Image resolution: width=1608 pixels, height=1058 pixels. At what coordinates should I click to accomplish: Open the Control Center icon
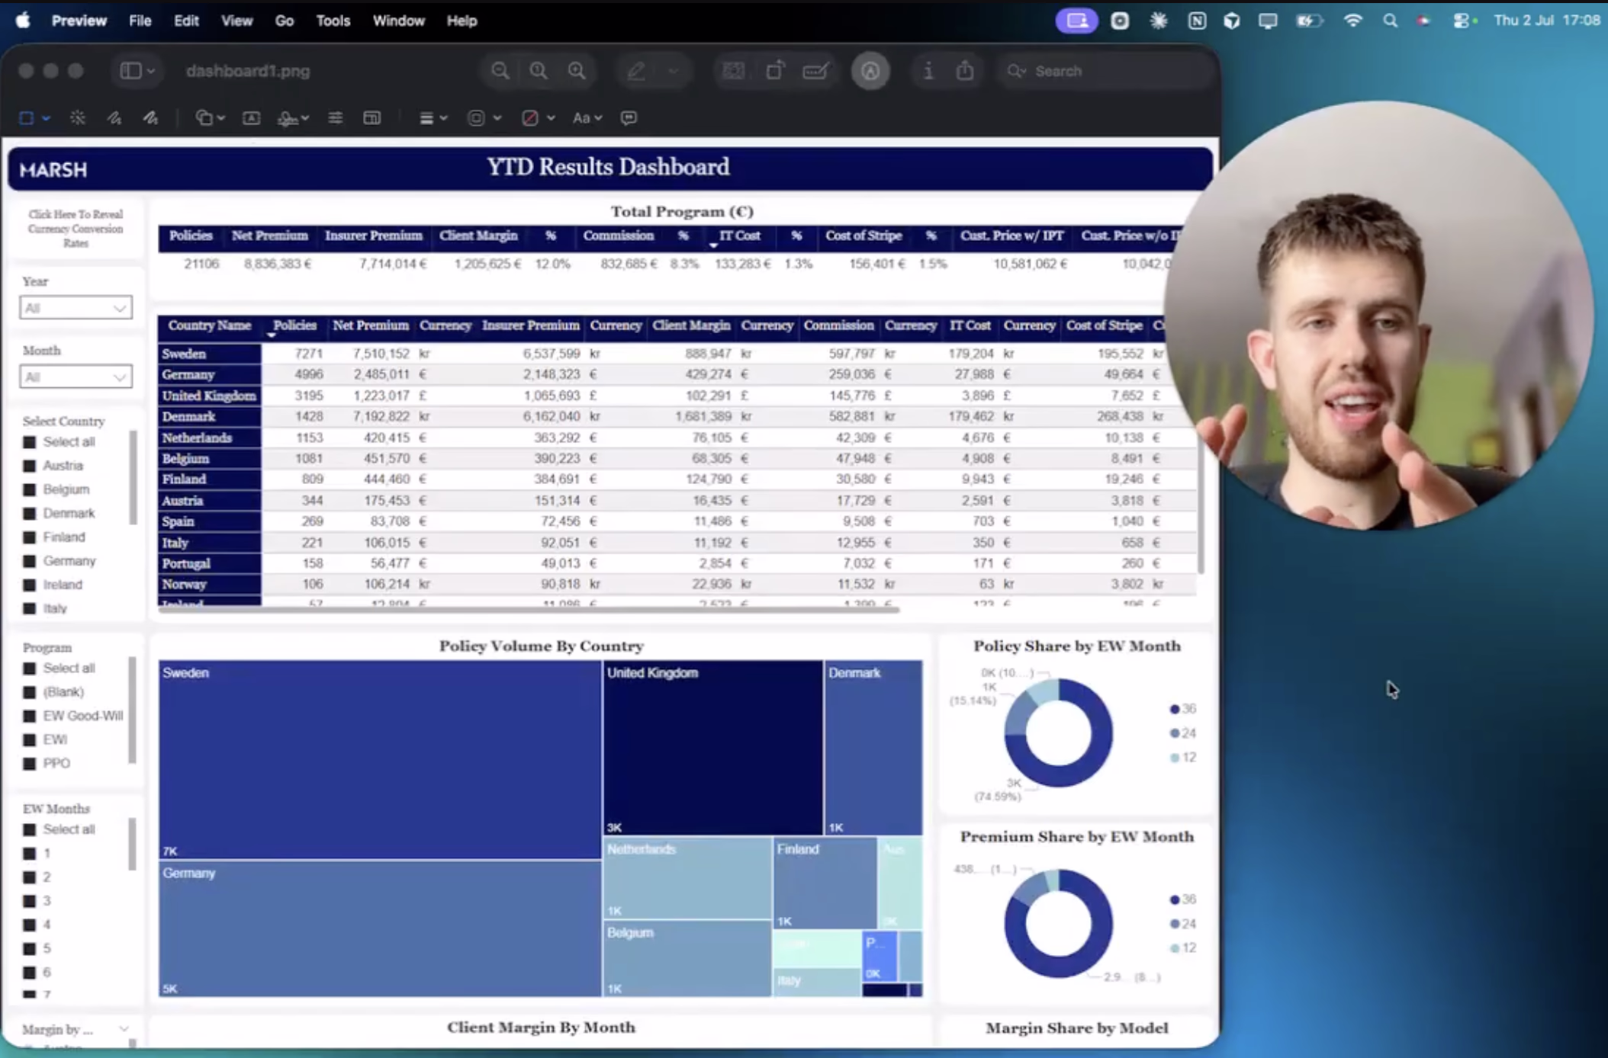1462,21
